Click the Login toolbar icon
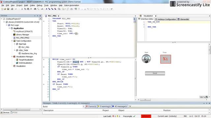 (75, 9)
